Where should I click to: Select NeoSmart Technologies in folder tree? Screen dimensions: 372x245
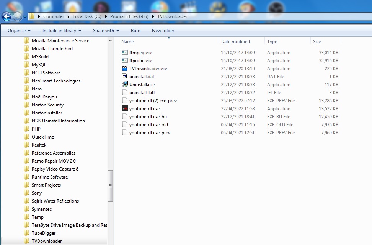(x=56, y=81)
